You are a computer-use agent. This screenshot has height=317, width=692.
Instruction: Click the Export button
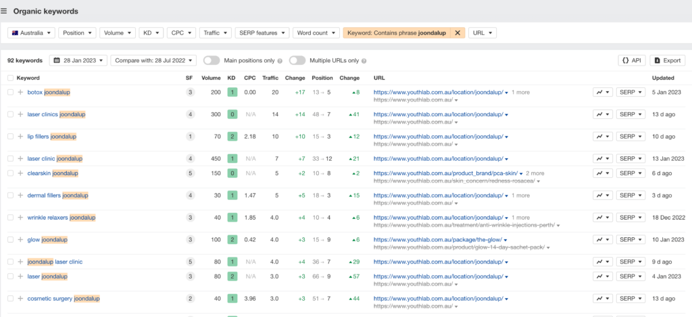click(x=667, y=60)
